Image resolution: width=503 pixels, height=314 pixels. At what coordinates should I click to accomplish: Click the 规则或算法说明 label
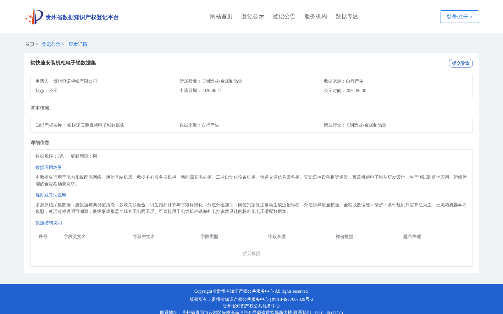(x=51, y=195)
